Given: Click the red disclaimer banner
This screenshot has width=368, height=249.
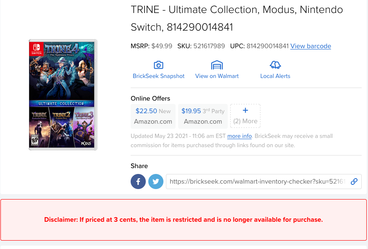Looking at the screenshot, I should (x=184, y=220).
